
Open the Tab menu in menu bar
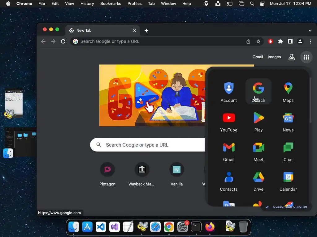(x=151, y=3)
